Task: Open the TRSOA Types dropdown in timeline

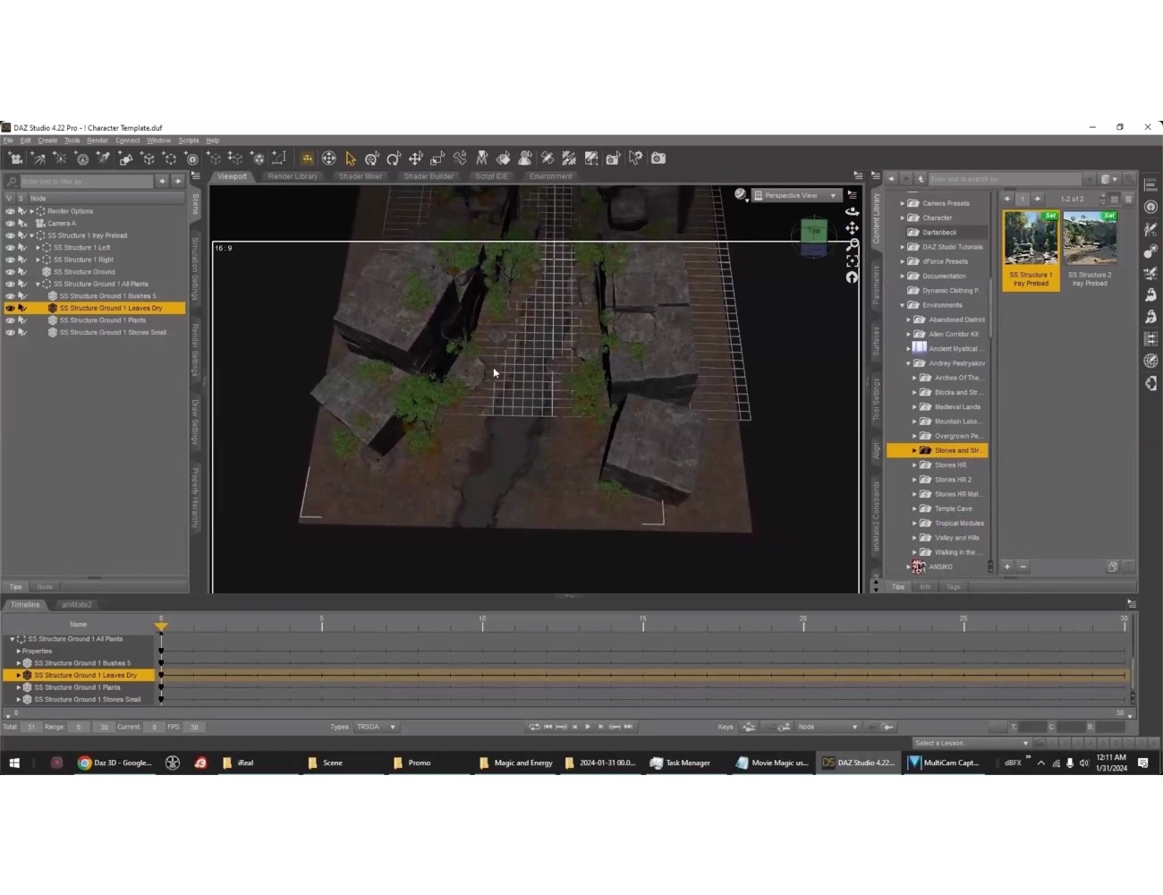Action: click(x=377, y=727)
